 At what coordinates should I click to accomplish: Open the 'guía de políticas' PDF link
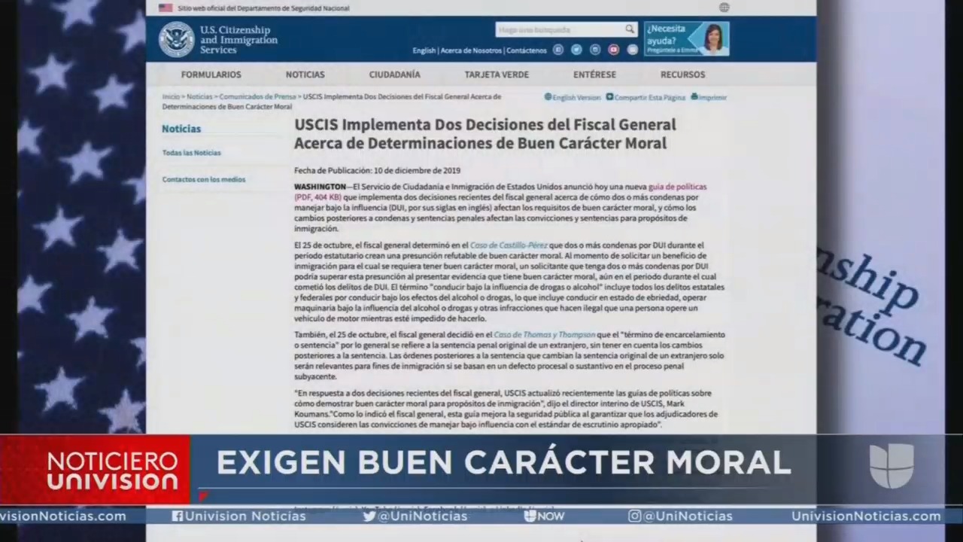pos(677,187)
